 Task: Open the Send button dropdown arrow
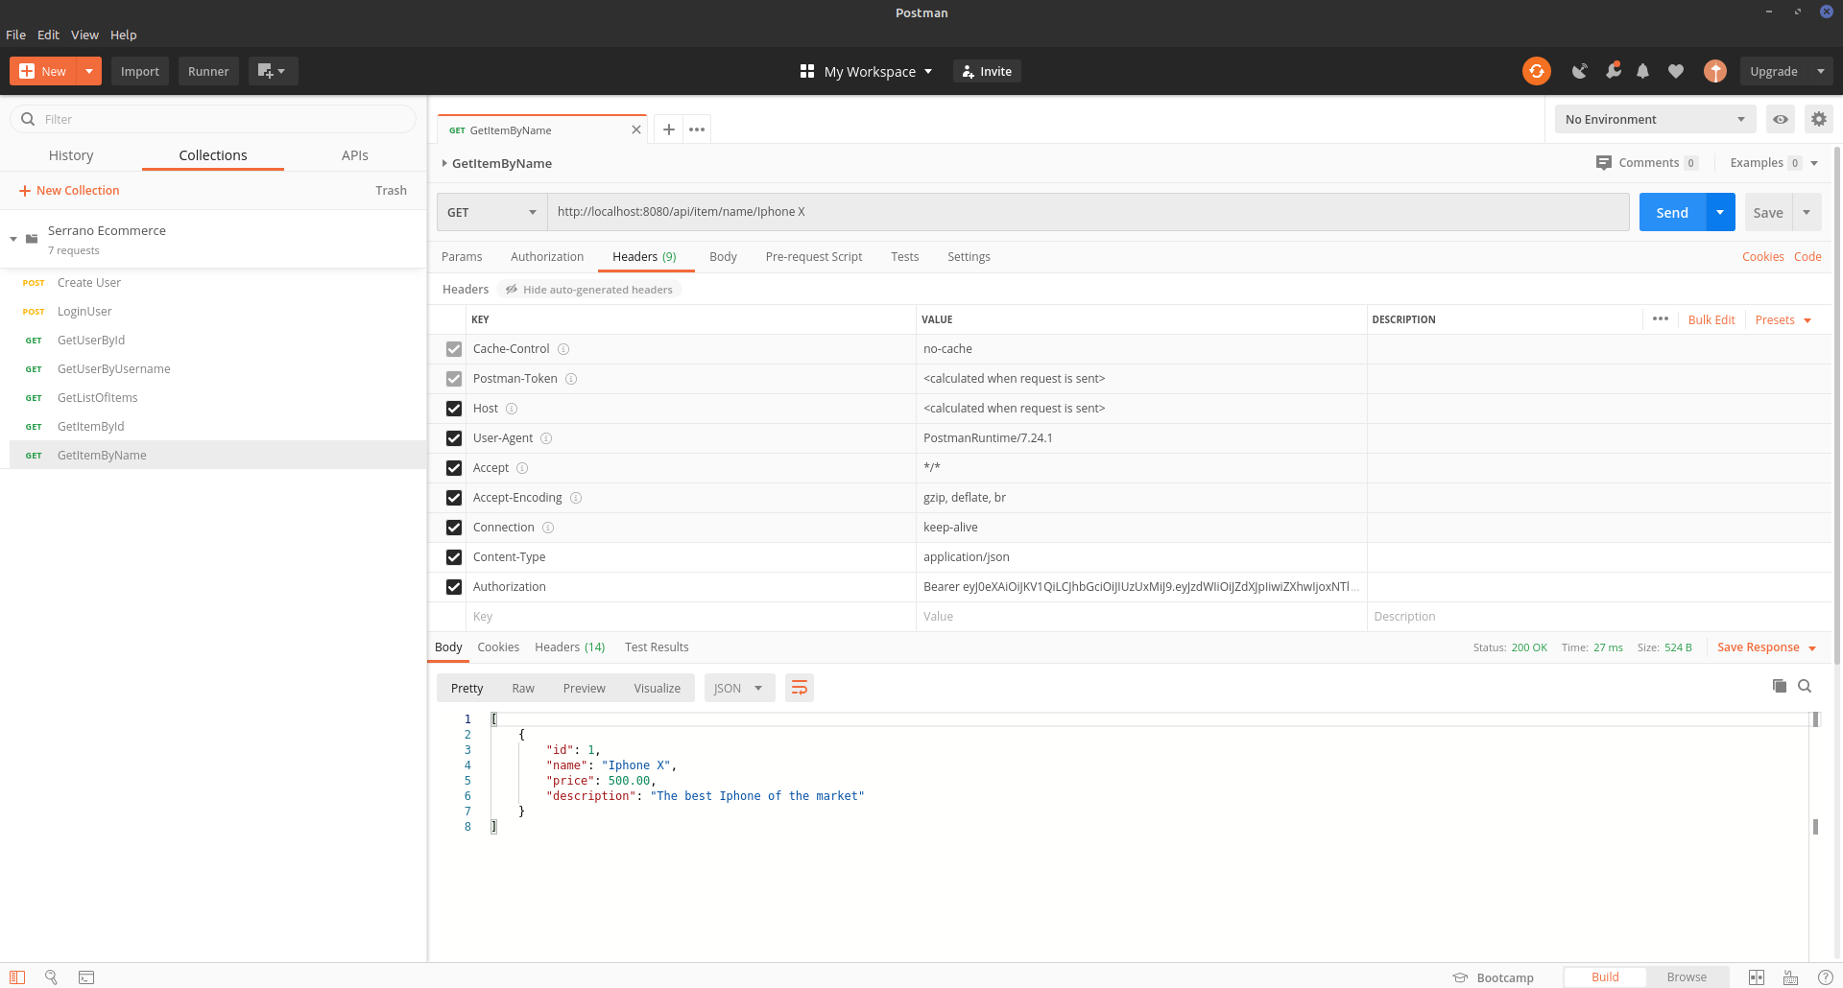pyautogui.click(x=1720, y=212)
